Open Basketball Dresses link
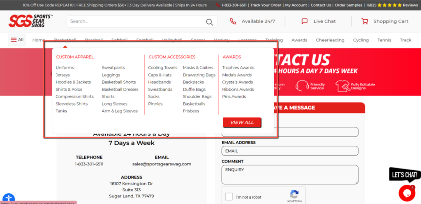This screenshot has height=204, width=421. [x=120, y=89]
